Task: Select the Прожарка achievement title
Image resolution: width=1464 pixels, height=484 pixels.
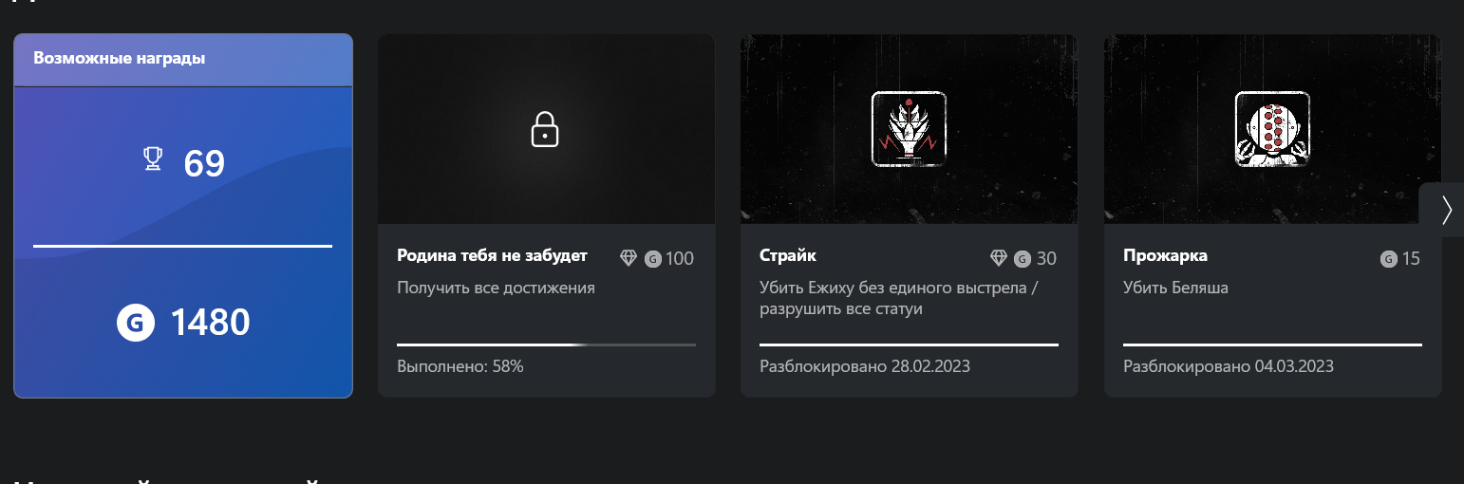Action: 1165,256
